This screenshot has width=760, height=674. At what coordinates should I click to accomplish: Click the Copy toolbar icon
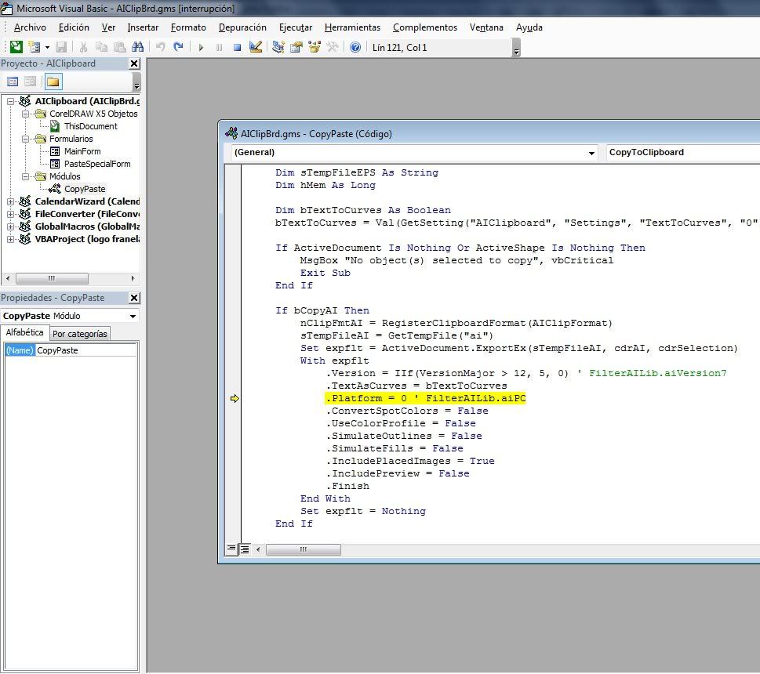(x=101, y=47)
